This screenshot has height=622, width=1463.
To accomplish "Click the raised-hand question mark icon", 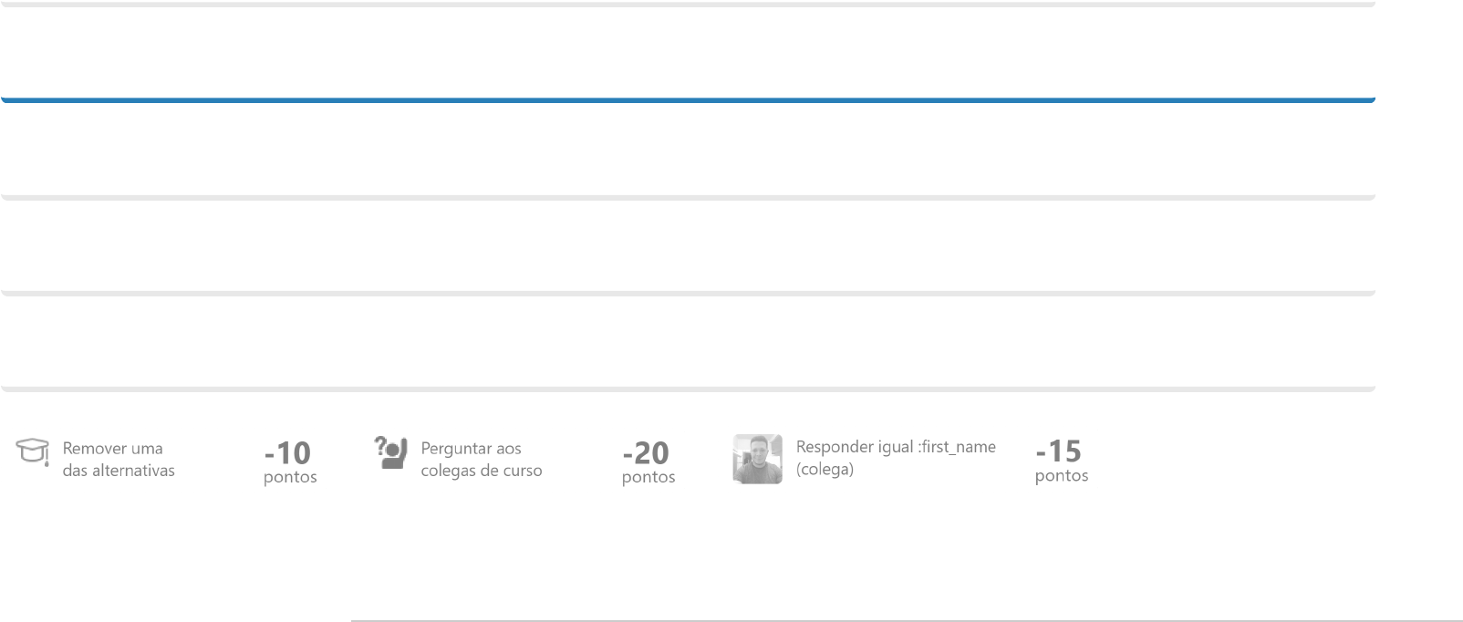I will 390,451.
